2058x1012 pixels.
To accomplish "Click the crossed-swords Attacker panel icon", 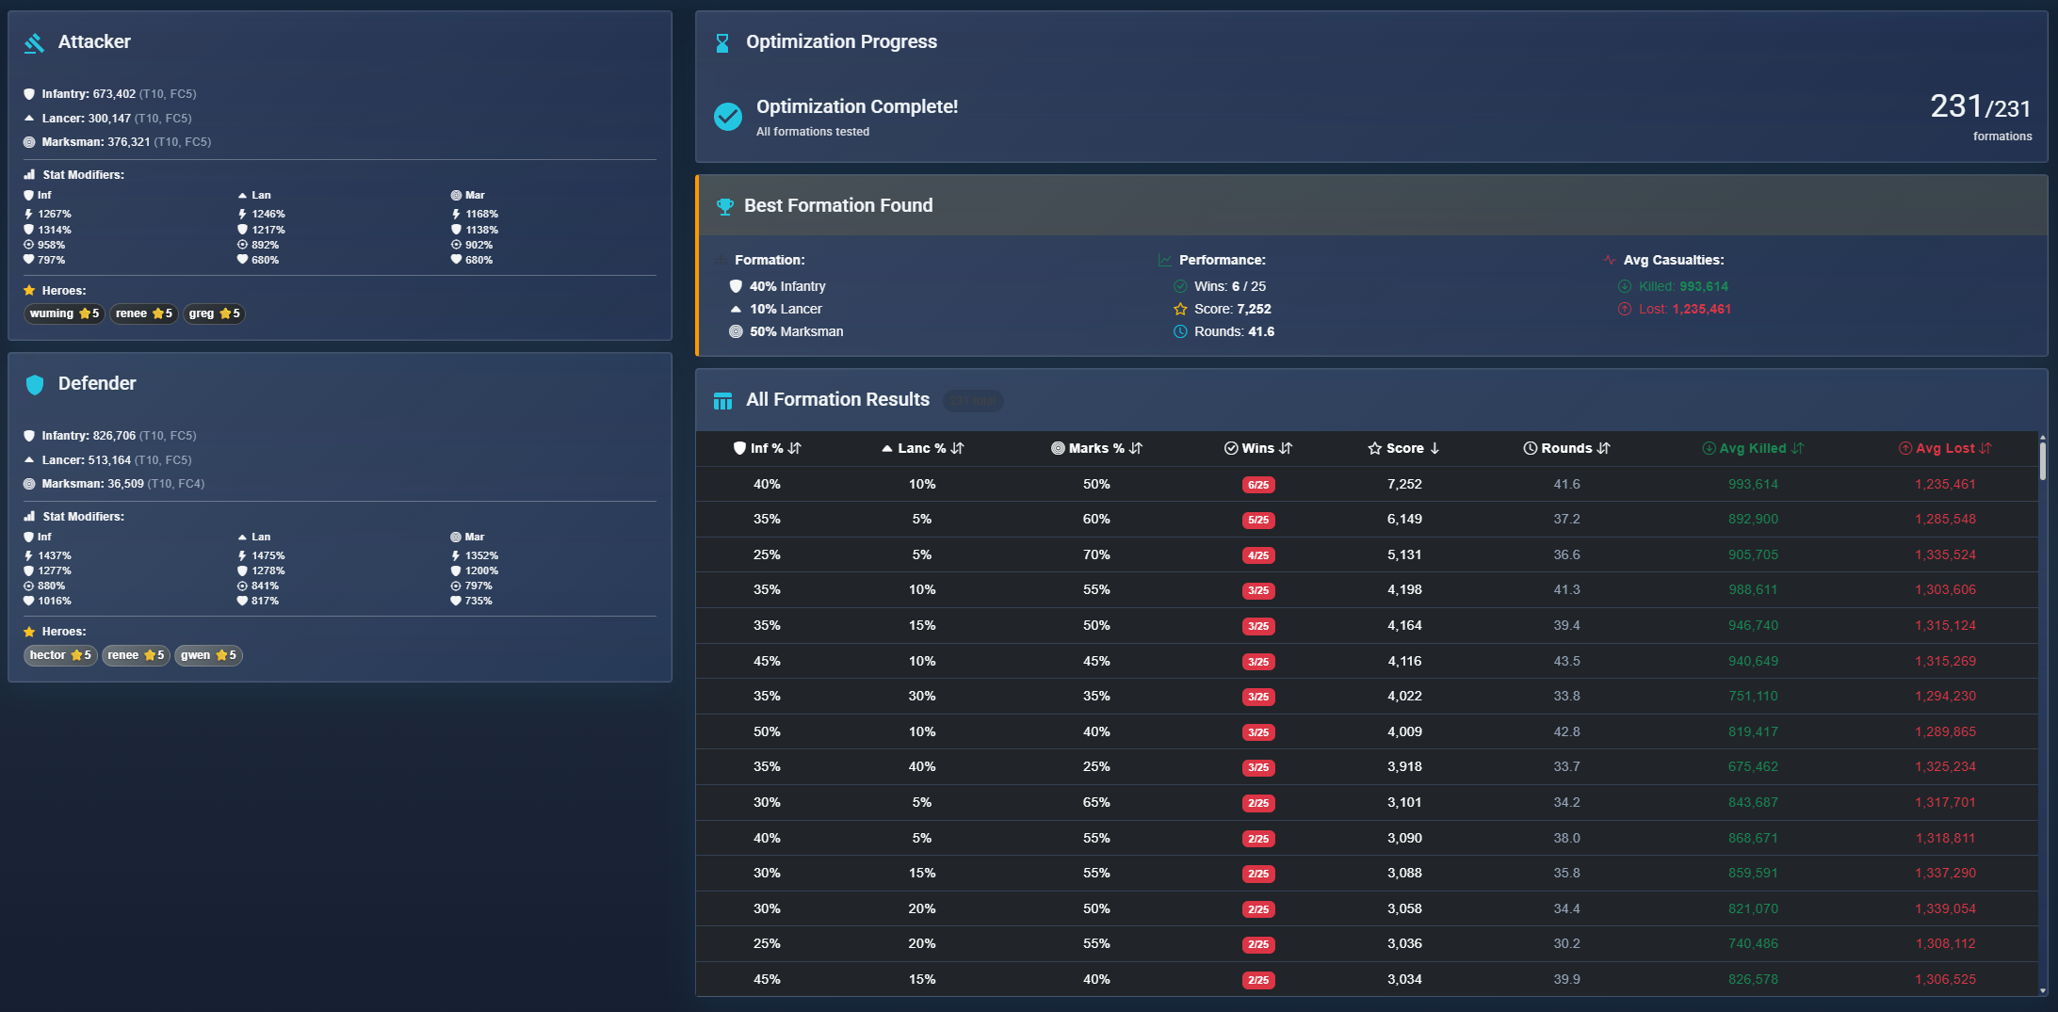I will [34, 41].
